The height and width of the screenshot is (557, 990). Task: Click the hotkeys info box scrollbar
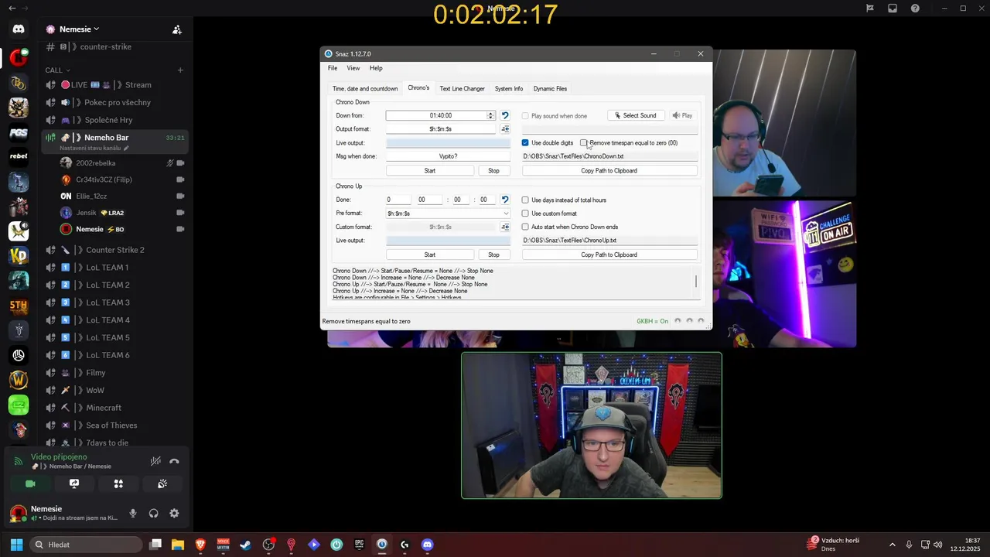pos(696,282)
